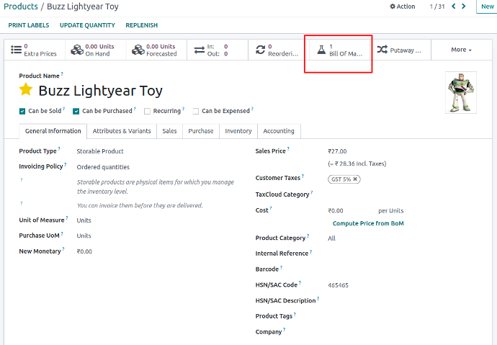Click the Compute Price from BoM link
The image size is (497, 345).
pos(368,223)
